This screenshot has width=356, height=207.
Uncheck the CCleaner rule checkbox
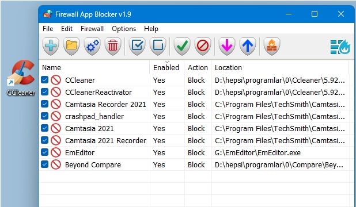click(x=45, y=80)
